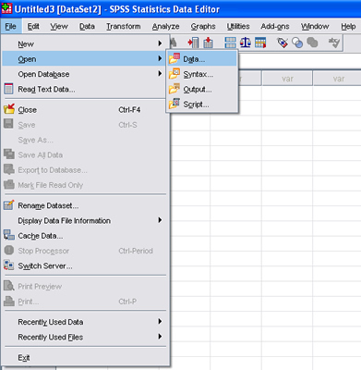Choose Data... from the Open submenu

click(x=202, y=58)
